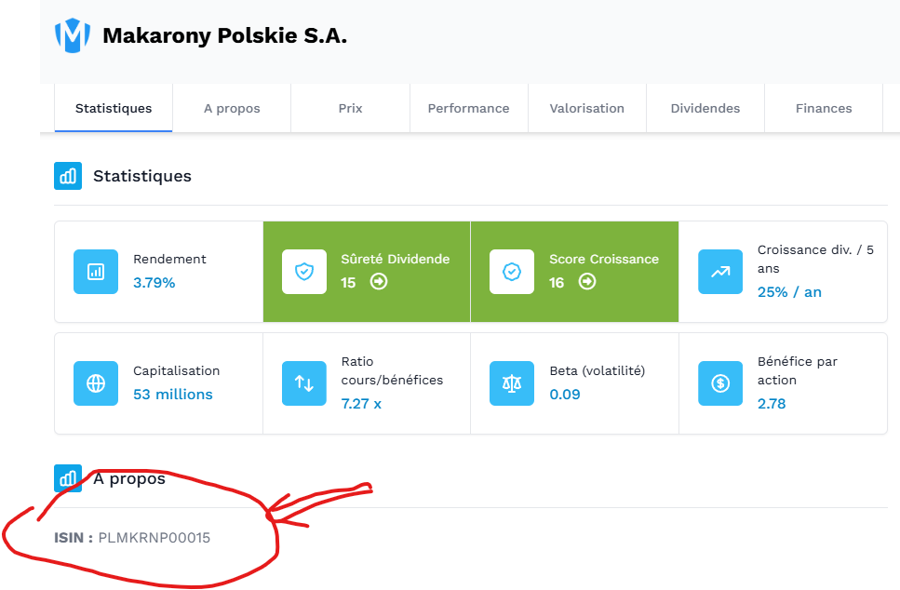Click the Beta value 0.09
Image resolution: width=900 pixels, height=590 pixels.
coord(565,395)
